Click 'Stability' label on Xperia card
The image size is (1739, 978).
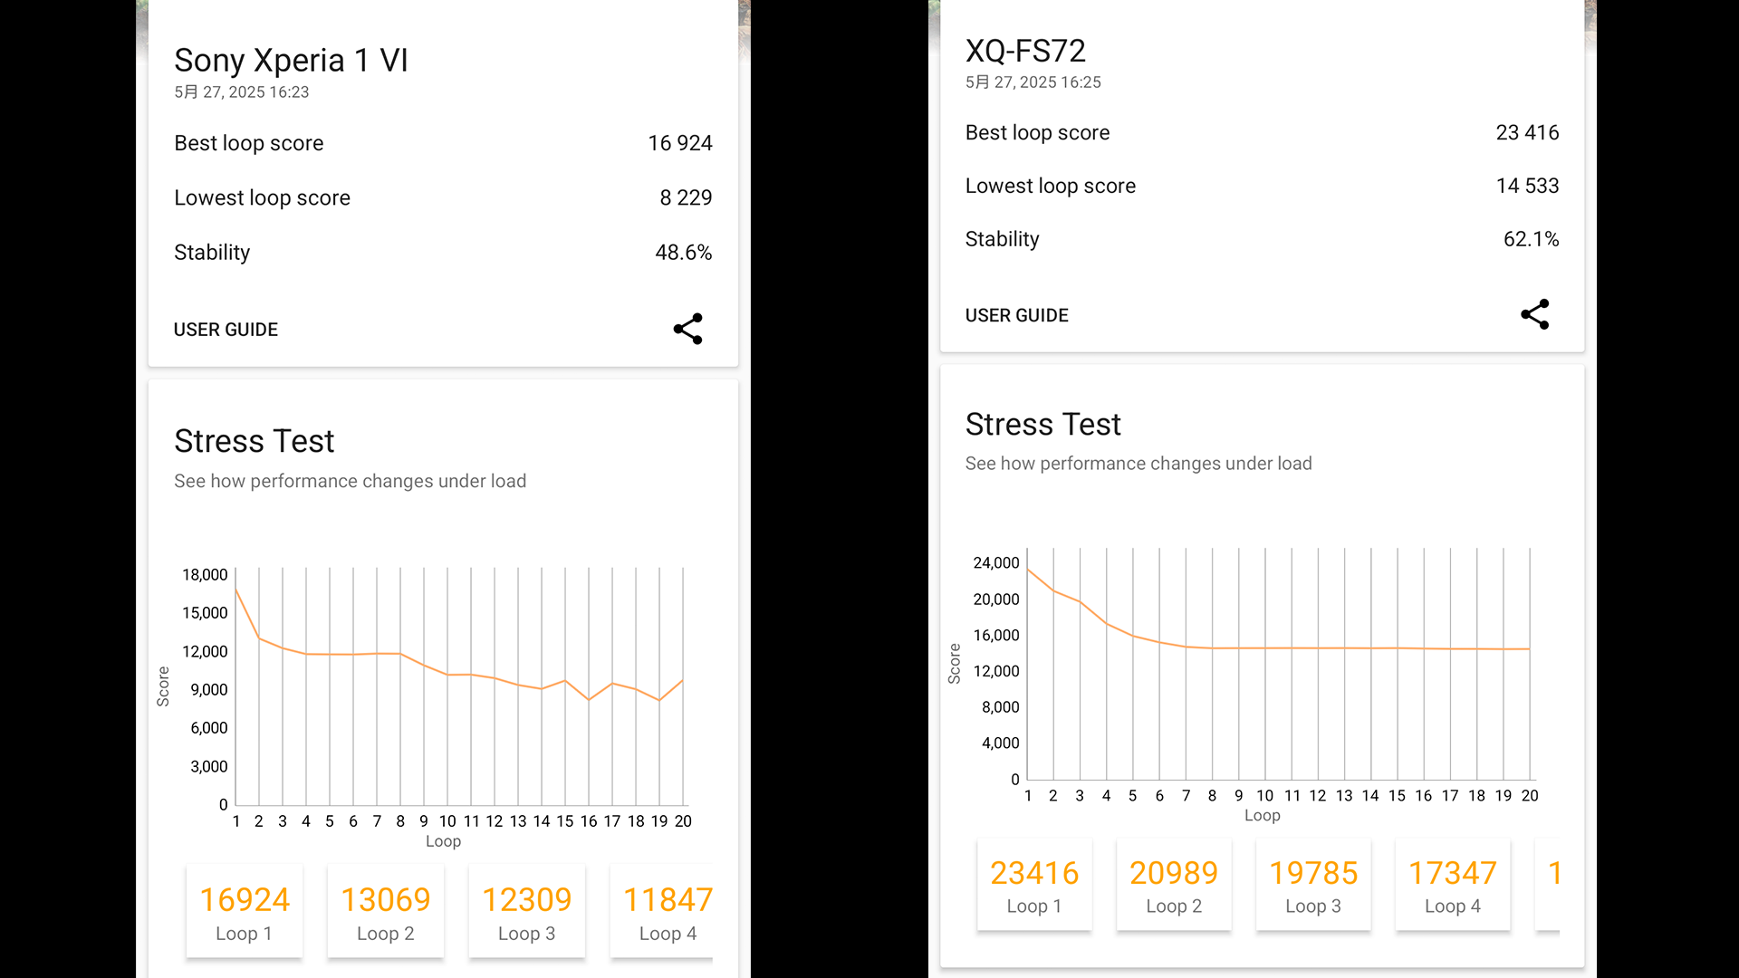pyautogui.click(x=212, y=252)
